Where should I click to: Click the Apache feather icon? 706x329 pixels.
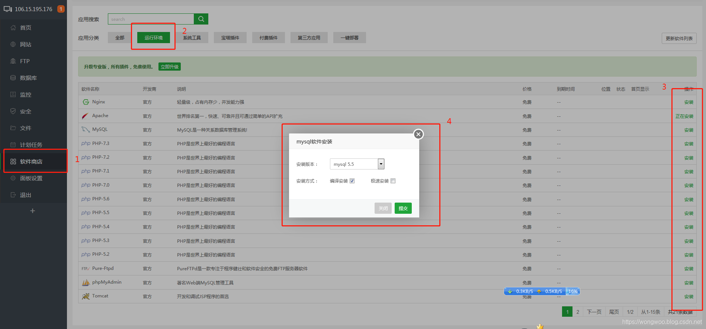(85, 116)
